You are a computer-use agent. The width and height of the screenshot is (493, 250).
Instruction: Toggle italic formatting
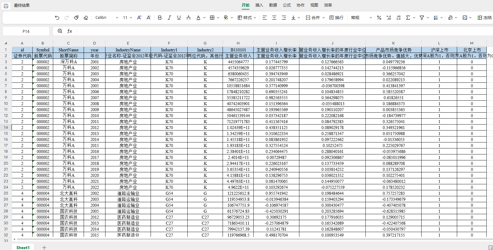pos(169,18)
